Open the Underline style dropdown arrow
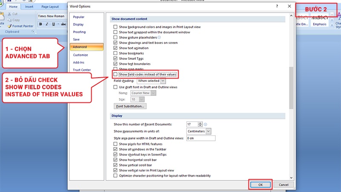 click(58, 24)
